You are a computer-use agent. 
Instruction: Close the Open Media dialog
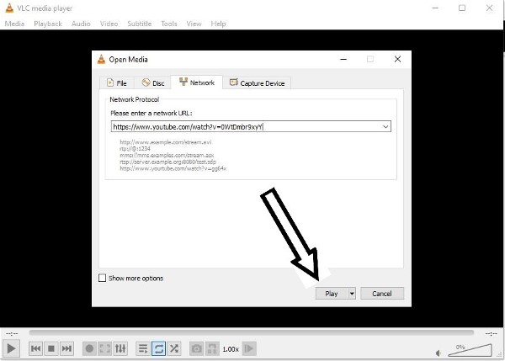coord(398,59)
